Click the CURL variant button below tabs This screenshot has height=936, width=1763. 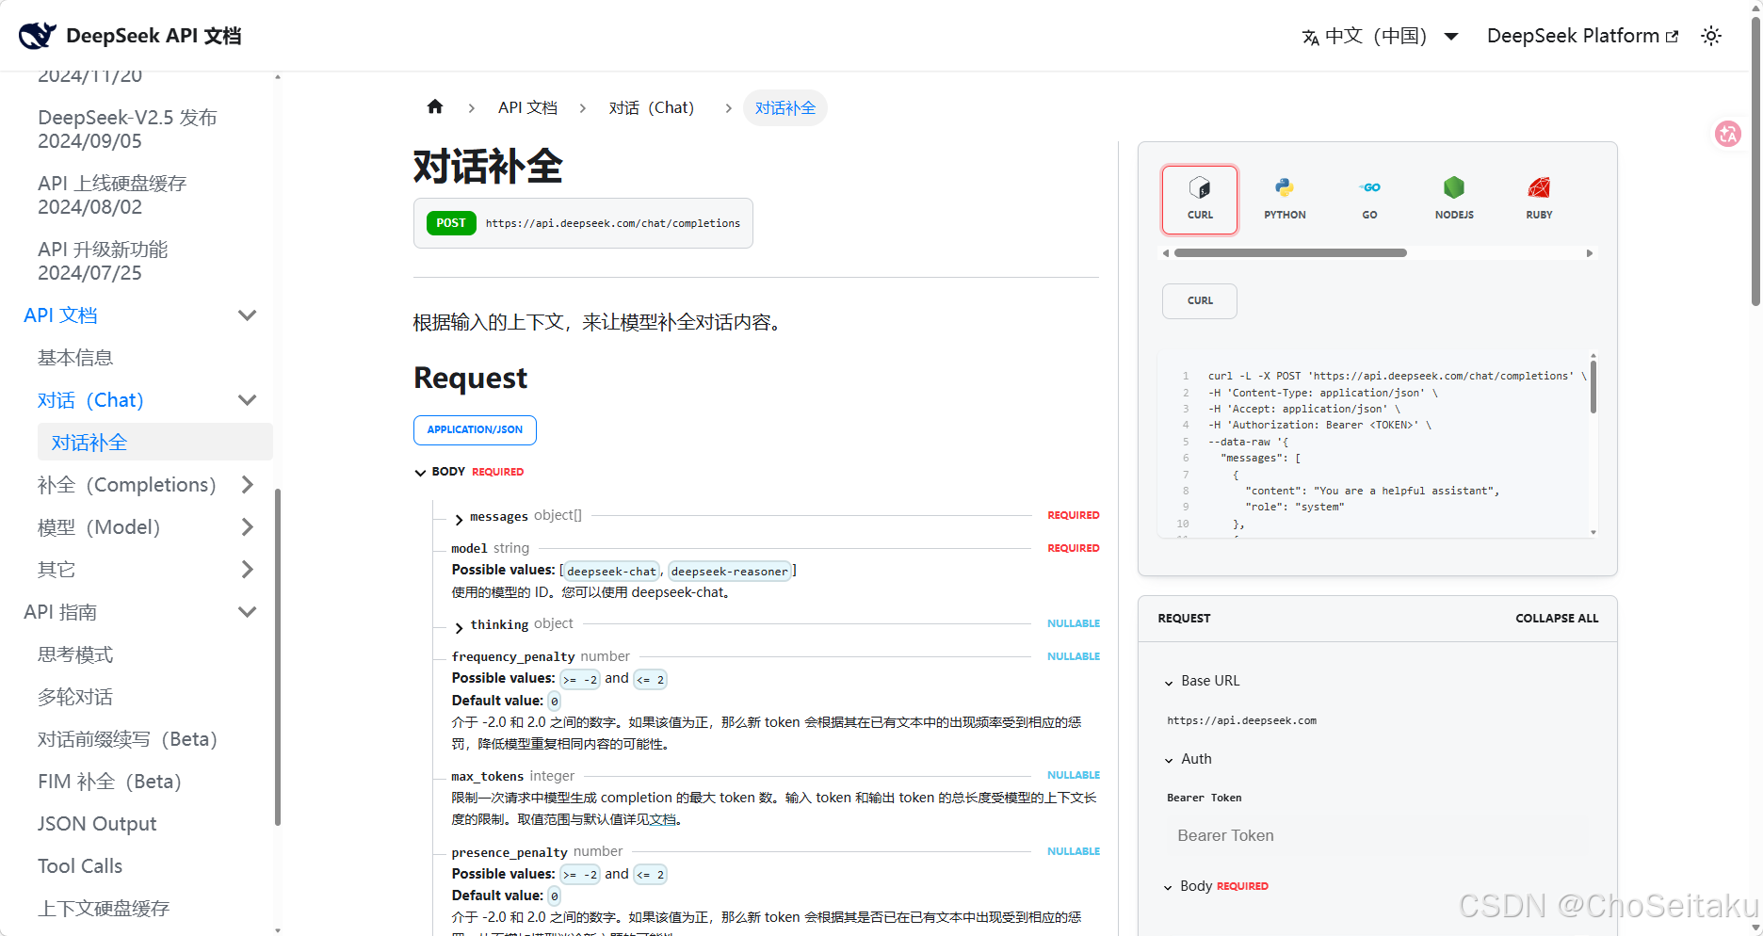click(1200, 300)
